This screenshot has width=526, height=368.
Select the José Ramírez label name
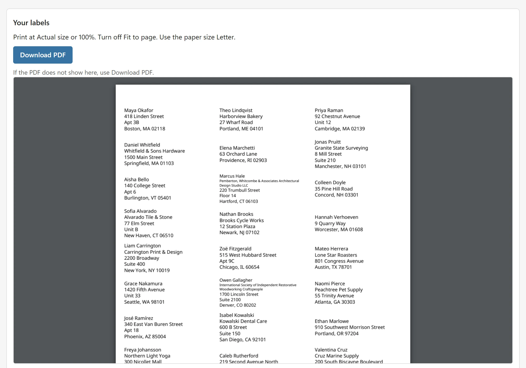coord(138,318)
